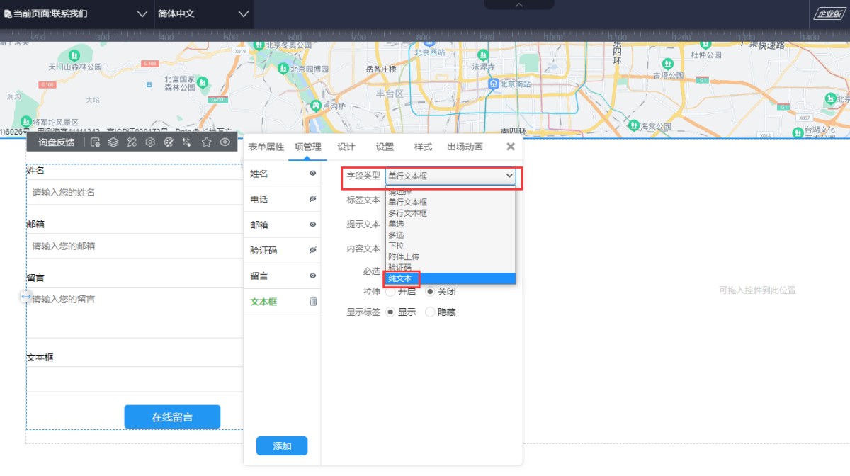850x476 pixels.
Task: Open the 字段类型 dropdown
Action: point(450,176)
